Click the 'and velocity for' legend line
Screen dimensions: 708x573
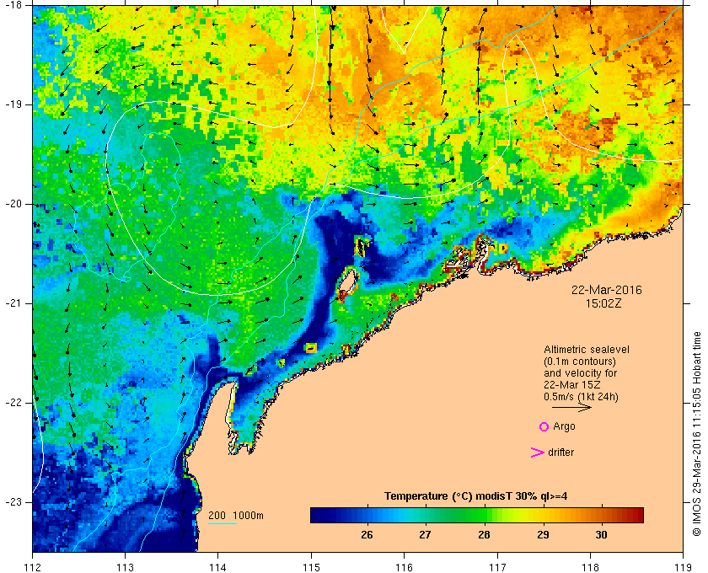click(580, 373)
